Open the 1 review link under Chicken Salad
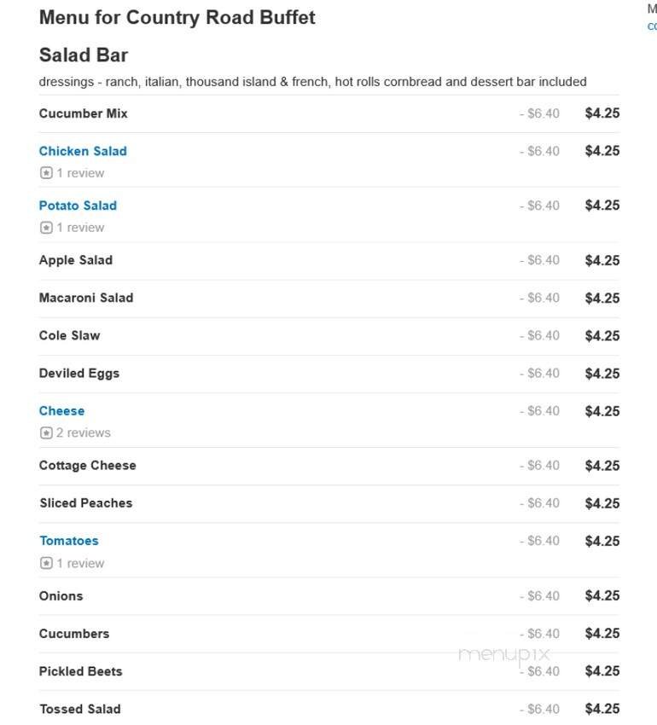657x725 pixels. [77, 172]
